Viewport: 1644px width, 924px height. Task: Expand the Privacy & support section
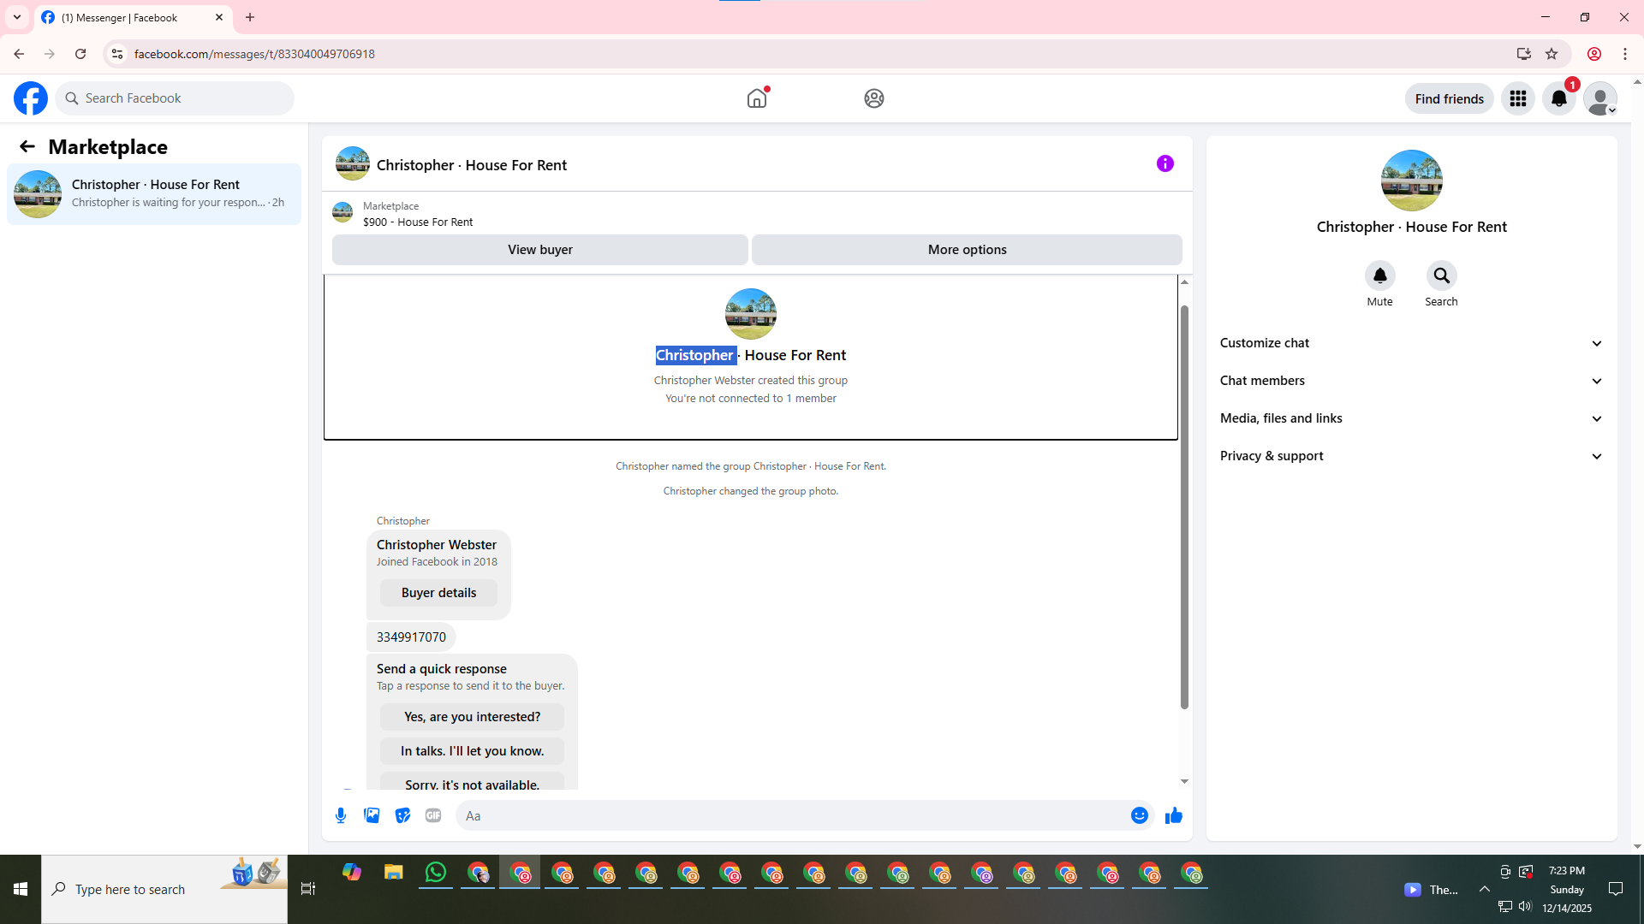[x=1410, y=456]
